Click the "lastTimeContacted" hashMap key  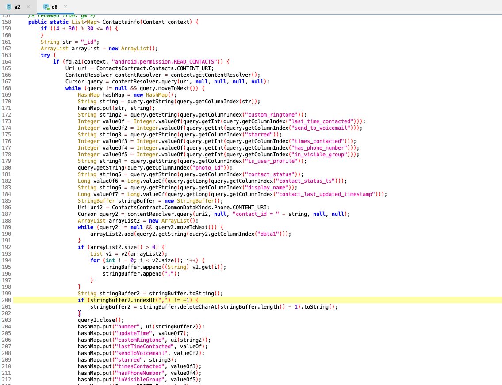click(x=144, y=347)
